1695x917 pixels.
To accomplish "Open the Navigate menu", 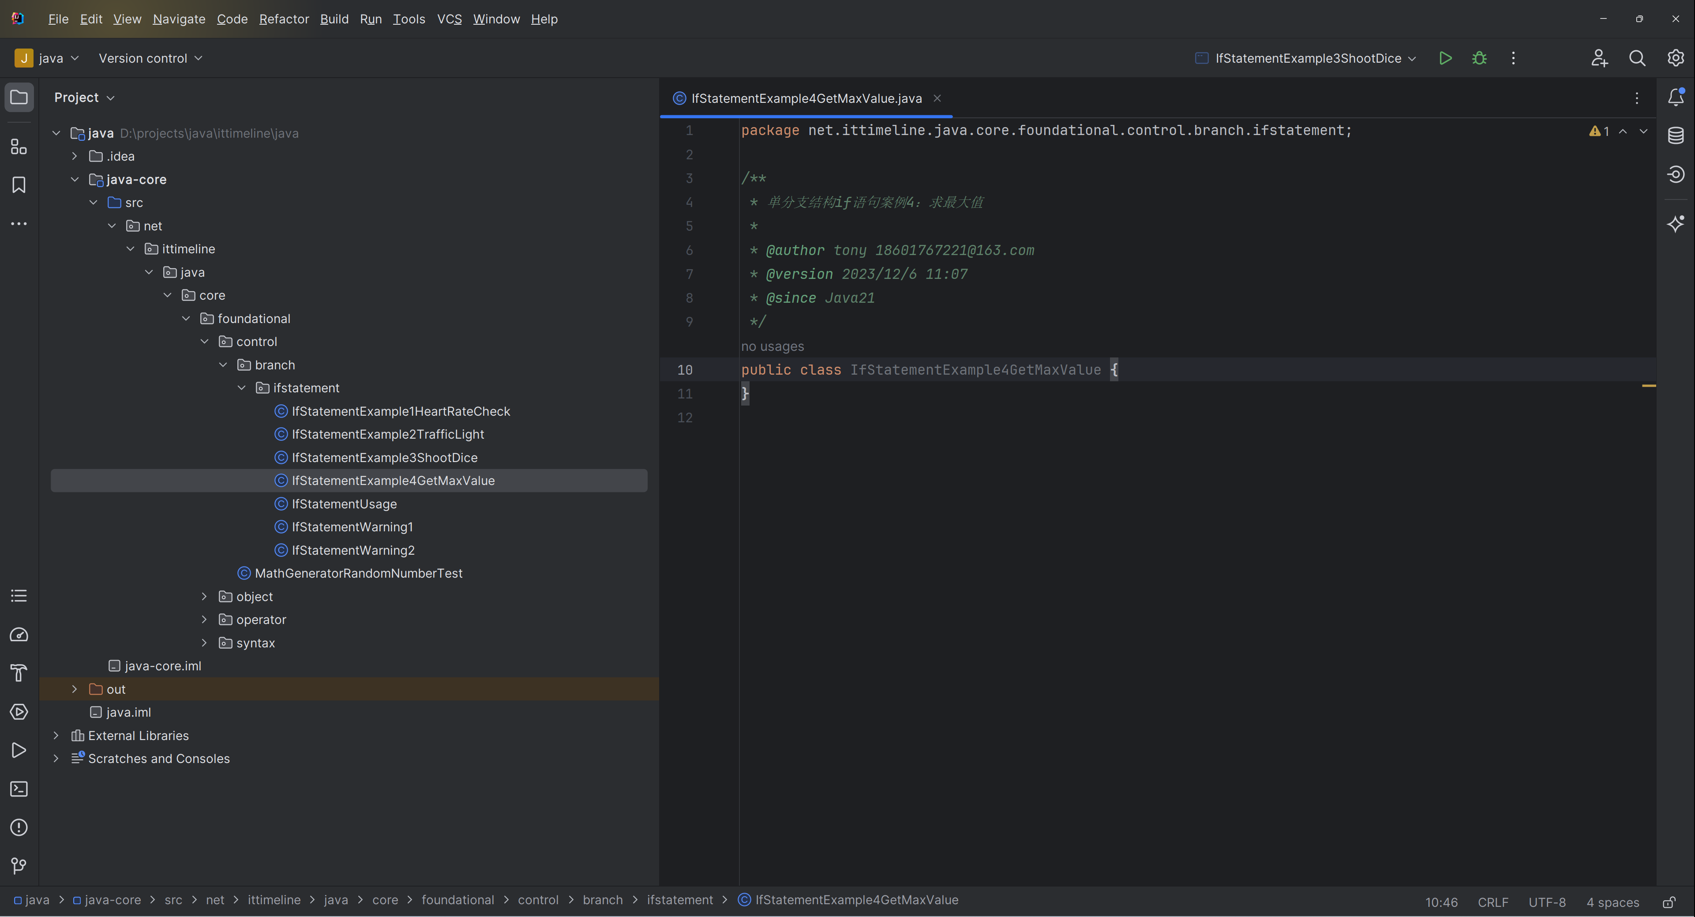I will click(x=179, y=19).
